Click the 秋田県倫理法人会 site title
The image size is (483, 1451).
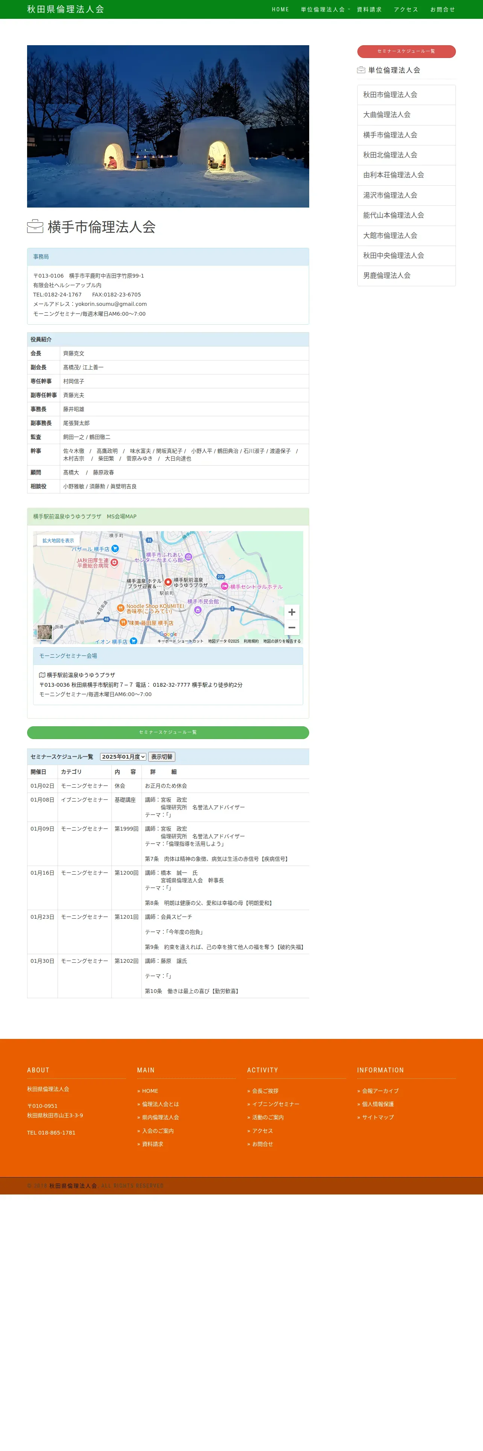pyautogui.click(x=66, y=9)
